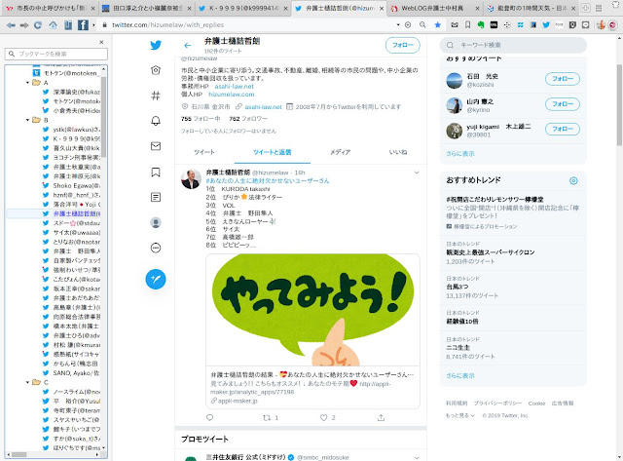This screenshot has width=623, height=461.
Task: Open the tweet options chevron menu
Action: 417,173
